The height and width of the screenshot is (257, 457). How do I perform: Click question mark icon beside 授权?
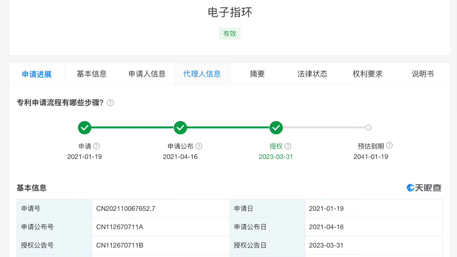tap(288, 146)
